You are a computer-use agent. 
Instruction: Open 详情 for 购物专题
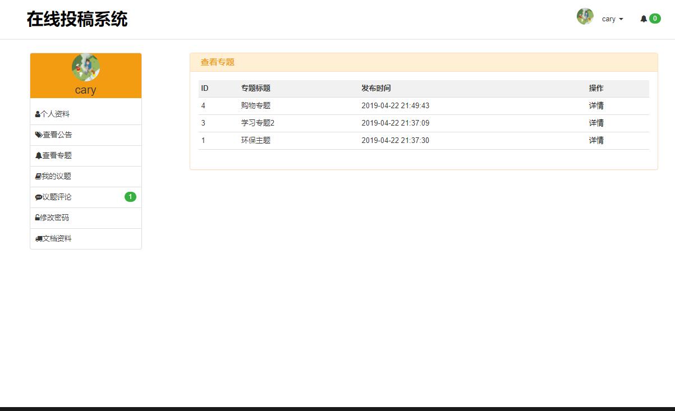coord(596,105)
